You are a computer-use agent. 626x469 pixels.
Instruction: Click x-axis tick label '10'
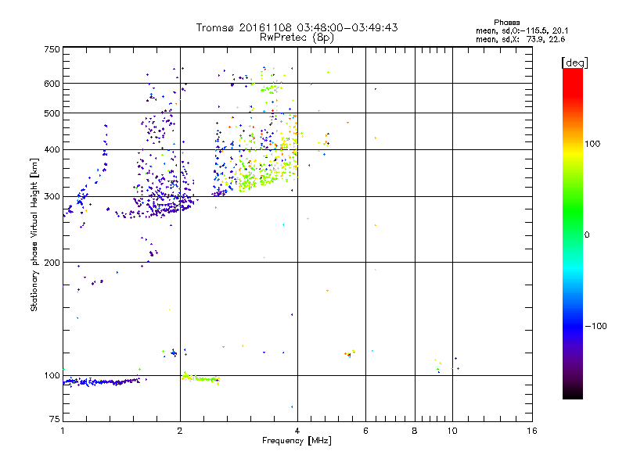[452, 431]
